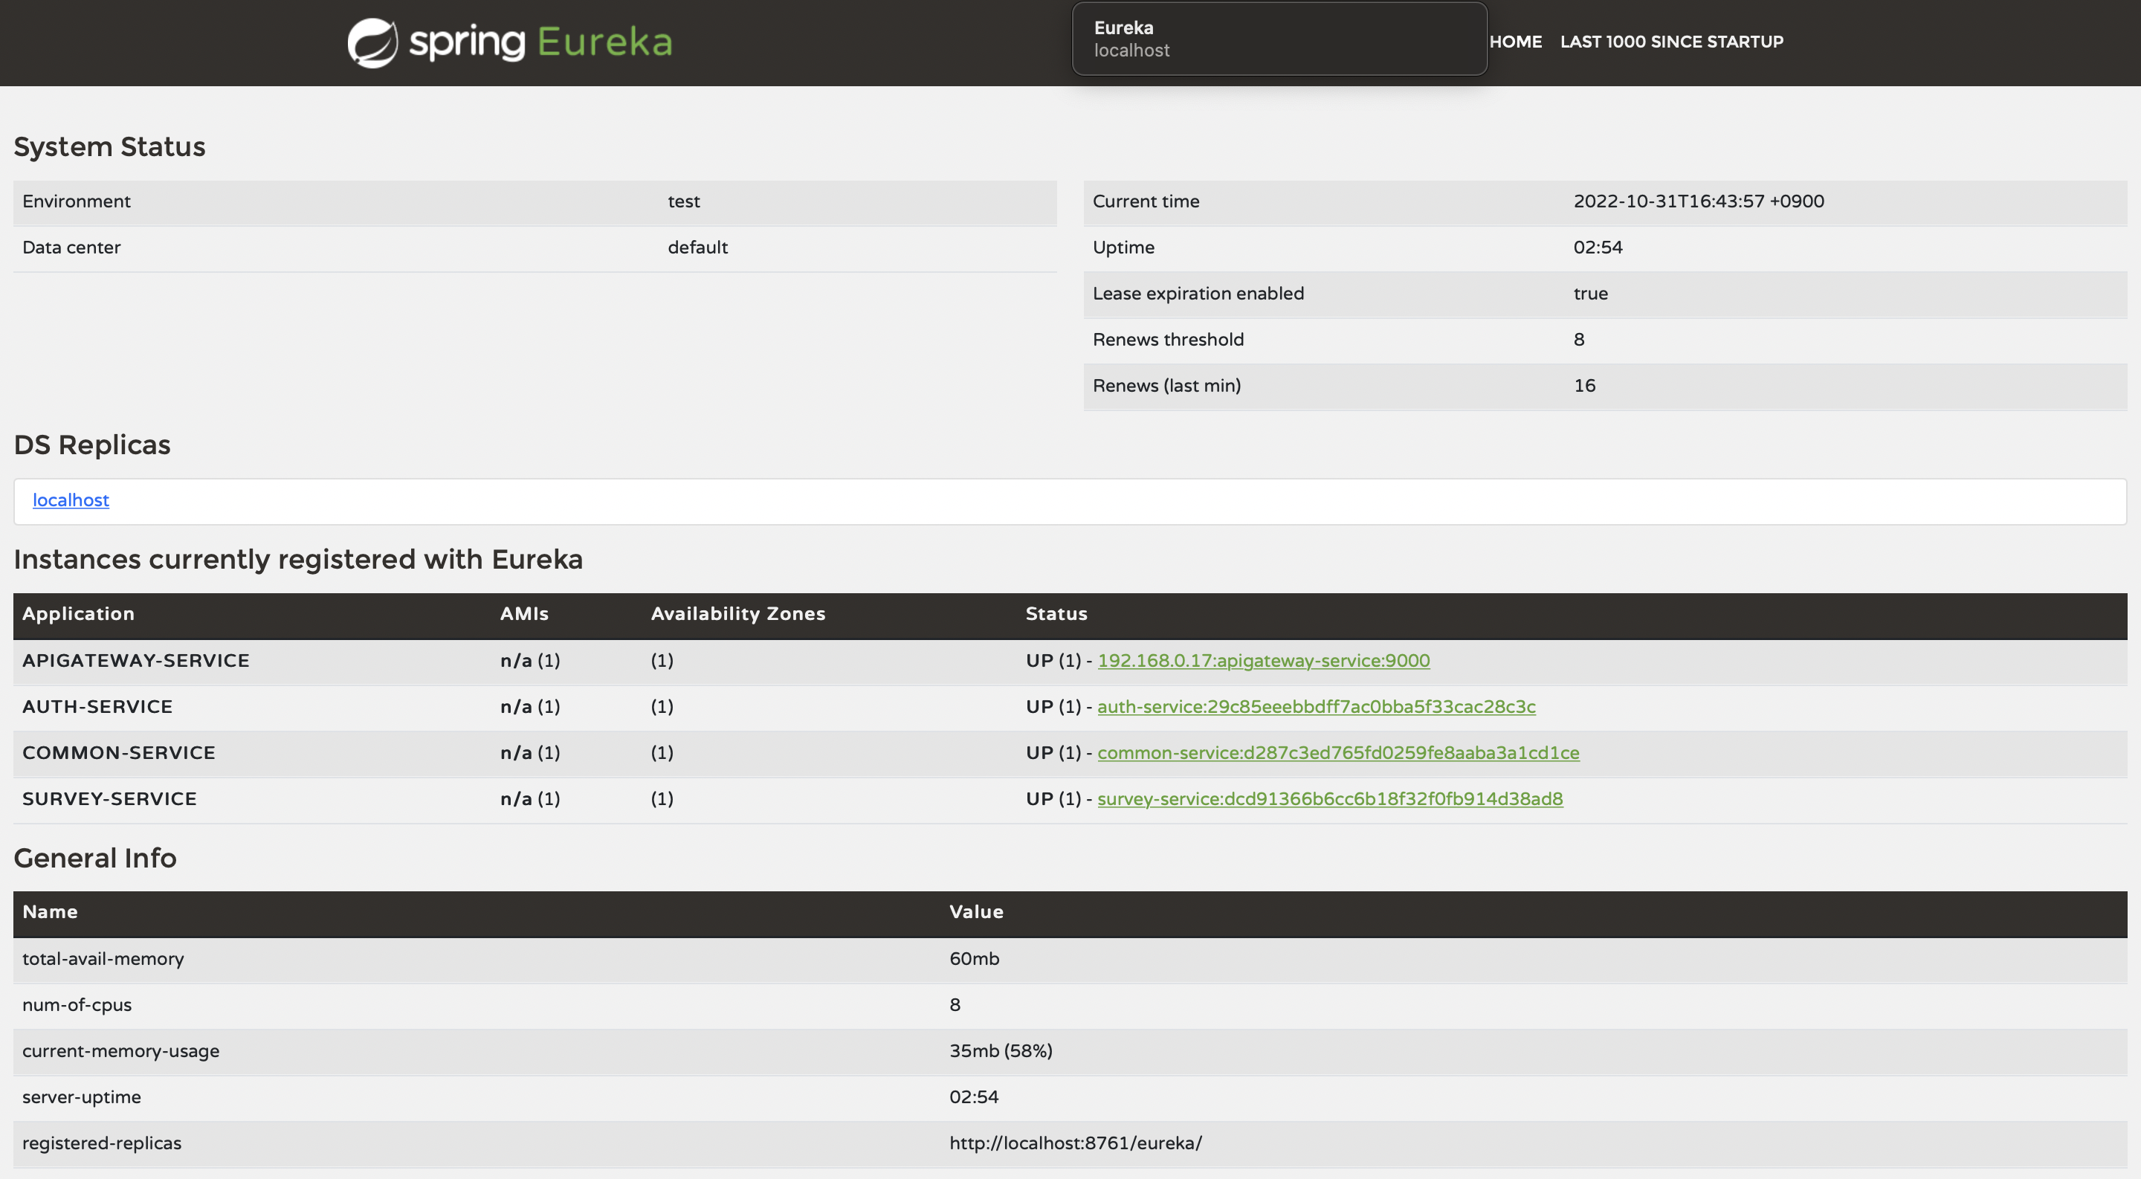The height and width of the screenshot is (1179, 2141).
Task: Click the Status column header
Action: click(1056, 614)
